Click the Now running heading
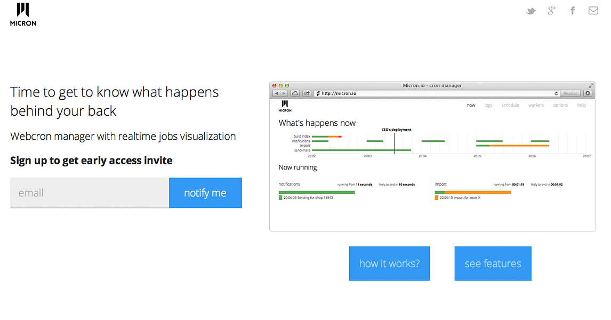 (298, 167)
